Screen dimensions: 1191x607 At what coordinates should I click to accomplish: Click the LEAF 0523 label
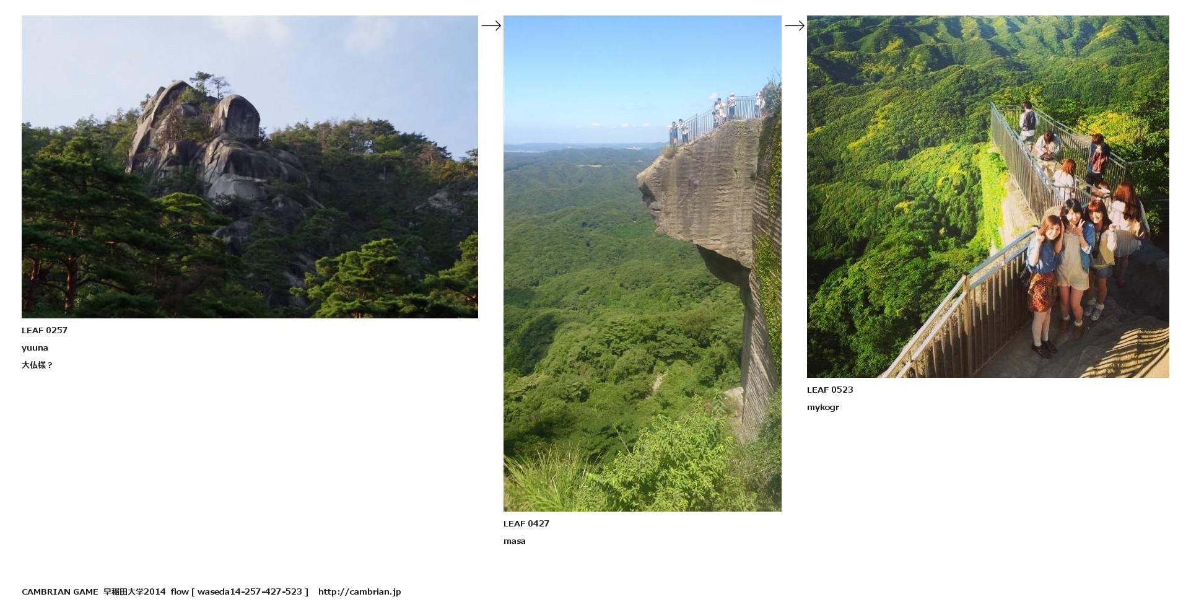830,390
